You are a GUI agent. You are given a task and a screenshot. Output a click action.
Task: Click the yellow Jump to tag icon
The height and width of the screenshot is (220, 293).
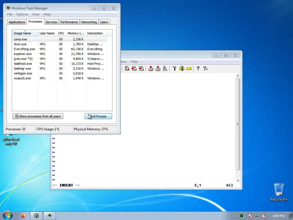(189, 68)
